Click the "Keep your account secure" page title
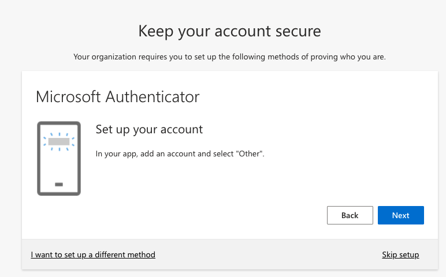Image resolution: width=446 pixels, height=277 pixels. (229, 31)
